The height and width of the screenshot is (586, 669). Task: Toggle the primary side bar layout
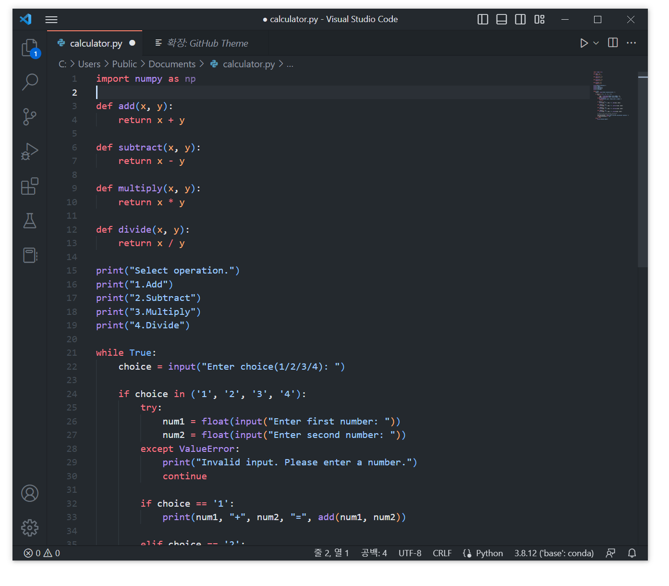[483, 19]
